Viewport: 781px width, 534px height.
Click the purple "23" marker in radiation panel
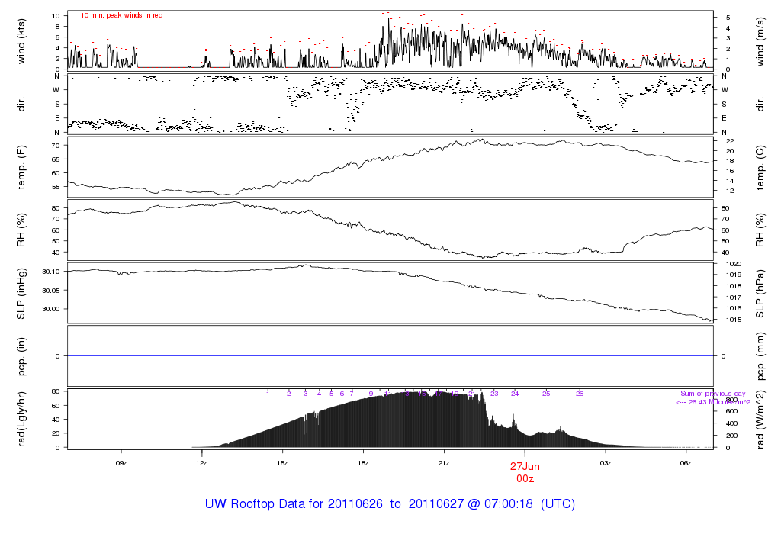(x=494, y=394)
